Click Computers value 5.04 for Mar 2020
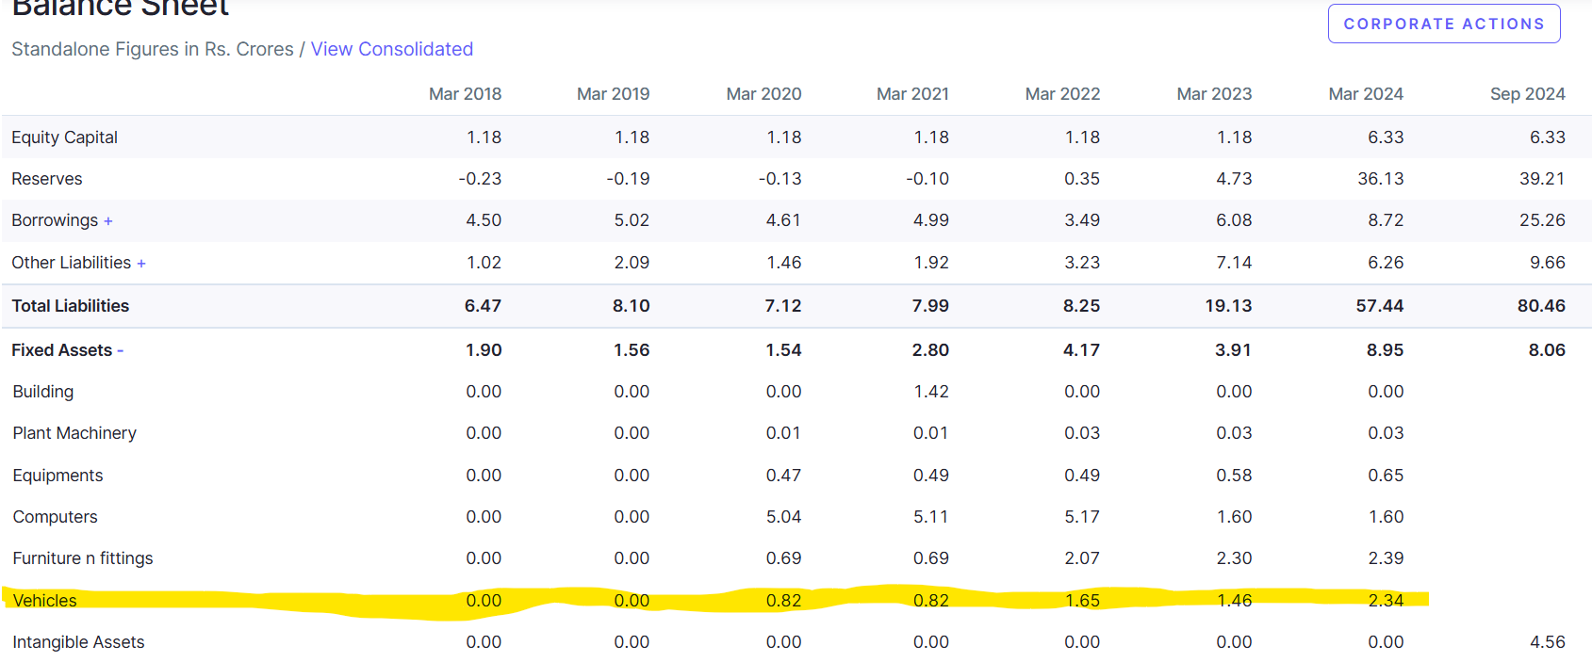 pyautogui.click(x=783, y=517)
